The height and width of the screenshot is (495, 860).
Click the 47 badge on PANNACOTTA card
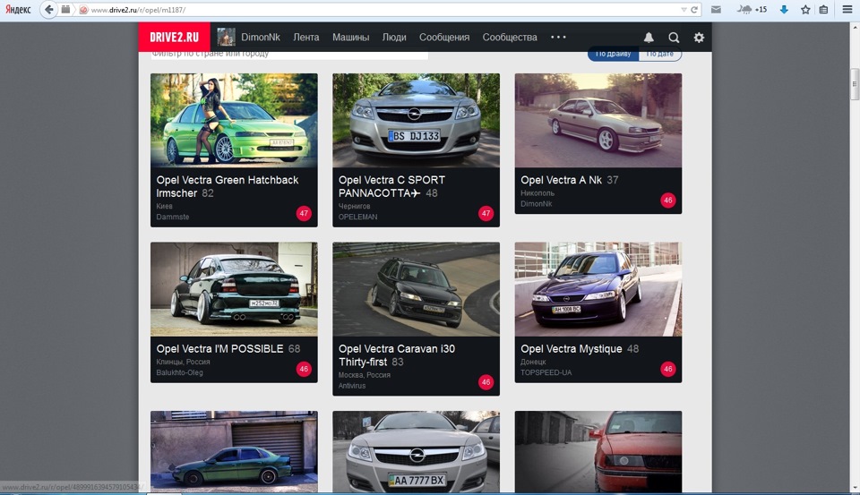pyautogui.click(x=486, y=213)
